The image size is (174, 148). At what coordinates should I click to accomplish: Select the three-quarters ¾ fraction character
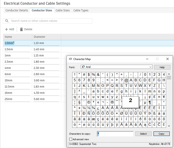point(93,108)
